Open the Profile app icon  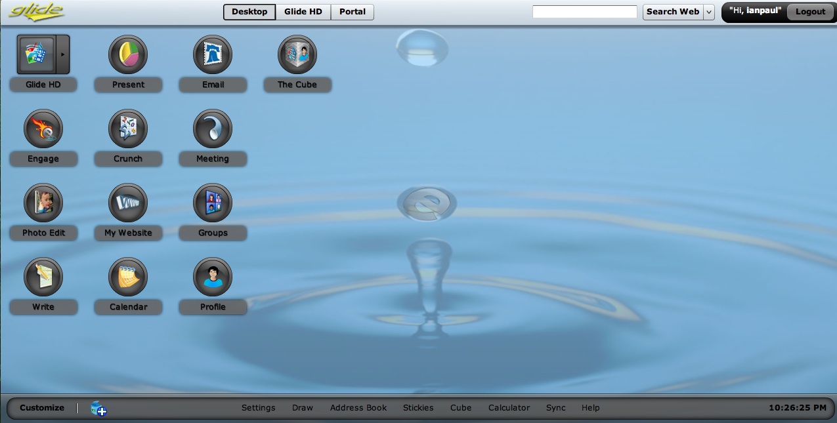coord(213,277)
